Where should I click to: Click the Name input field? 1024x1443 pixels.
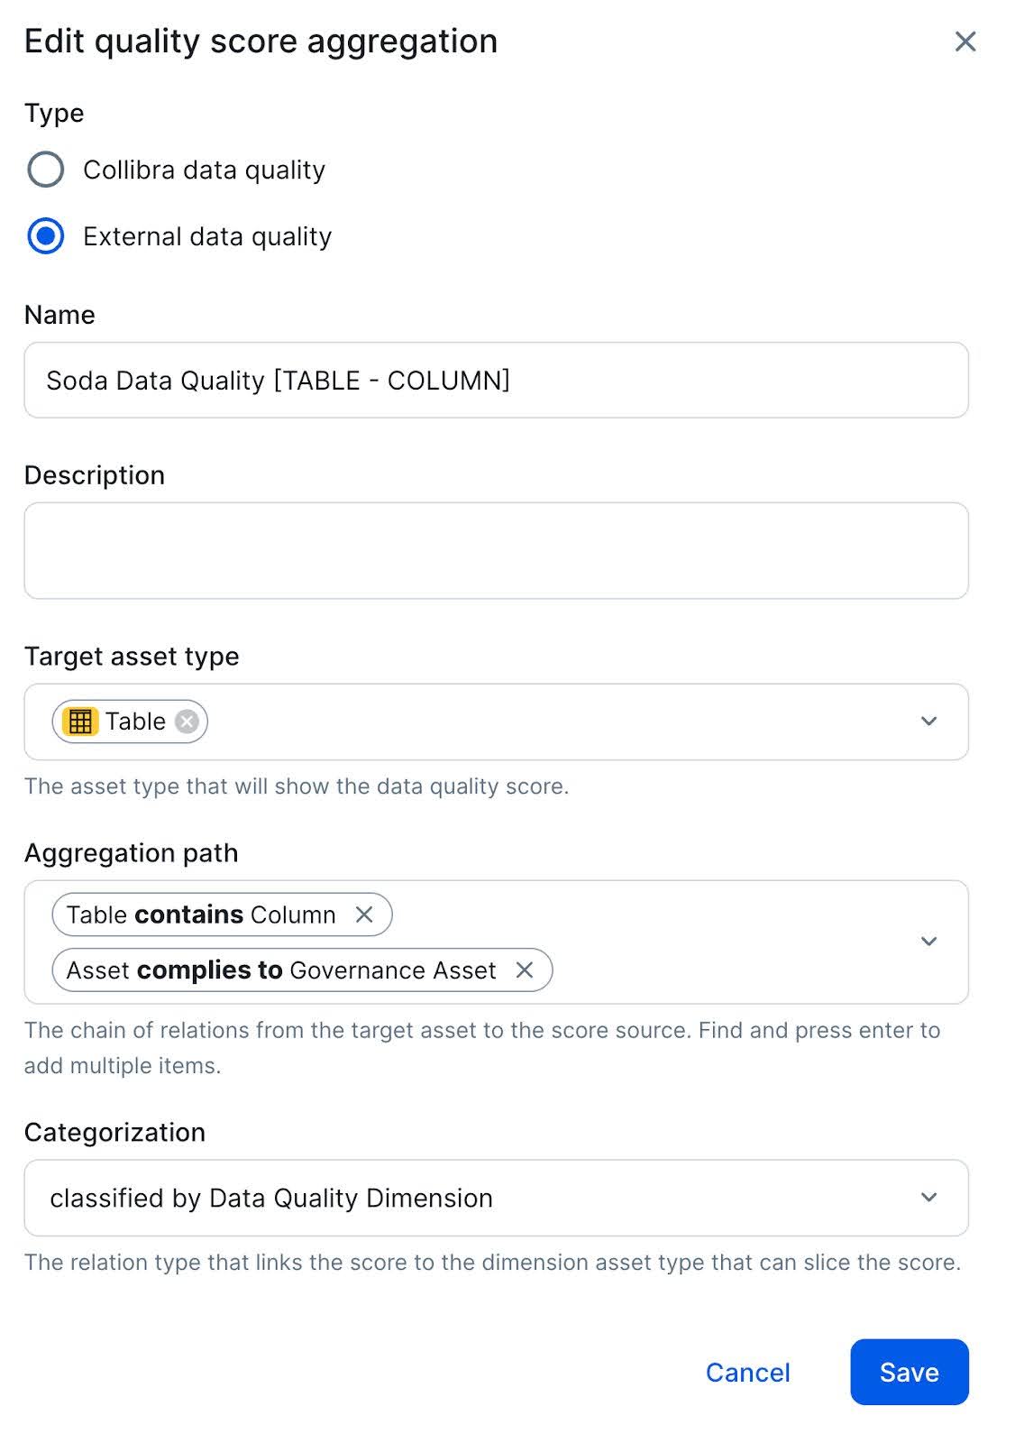point(496,380)
